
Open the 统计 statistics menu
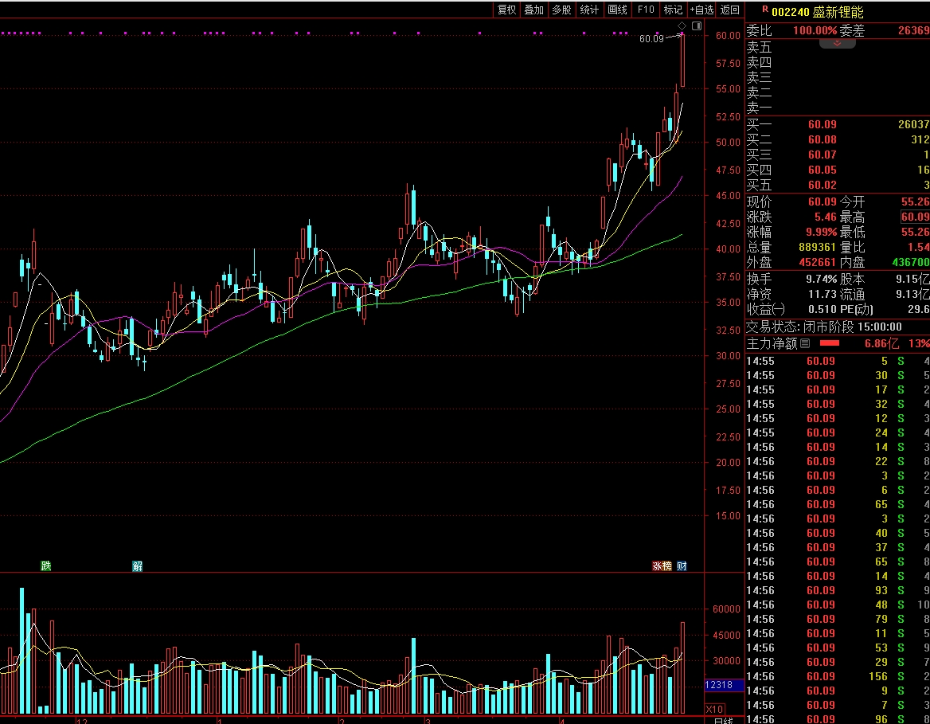[x=589, y=10]
